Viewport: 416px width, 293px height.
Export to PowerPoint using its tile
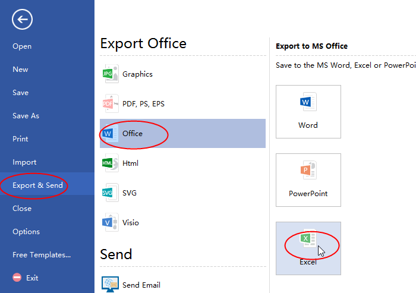(x=308, y=180)
